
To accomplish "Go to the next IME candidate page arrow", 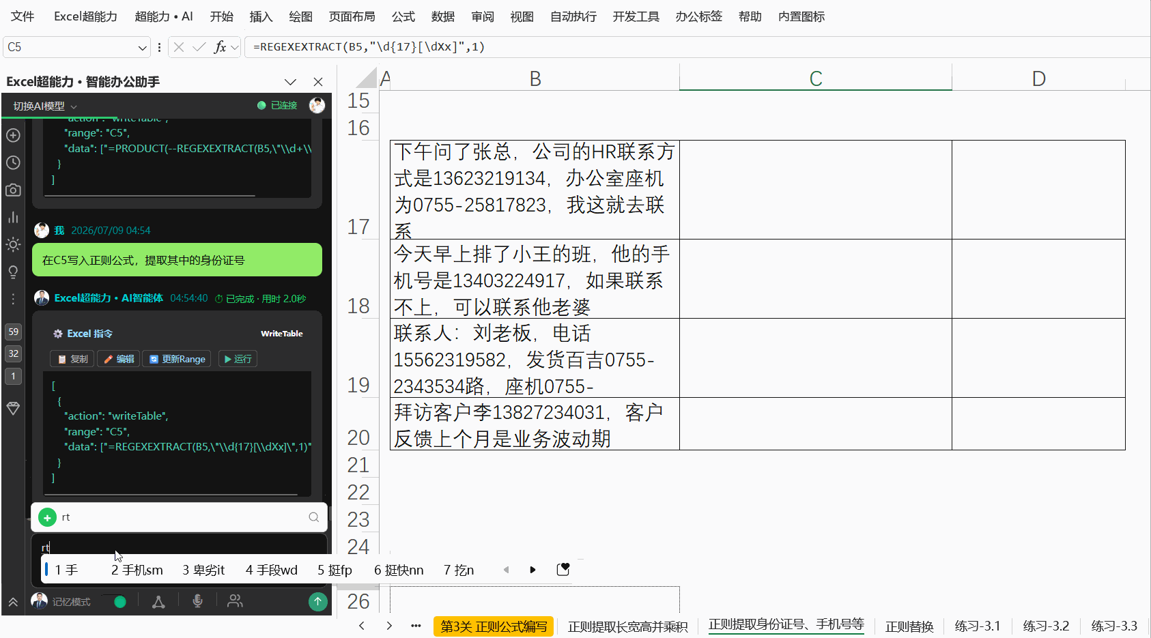I will tap(532, 570).
